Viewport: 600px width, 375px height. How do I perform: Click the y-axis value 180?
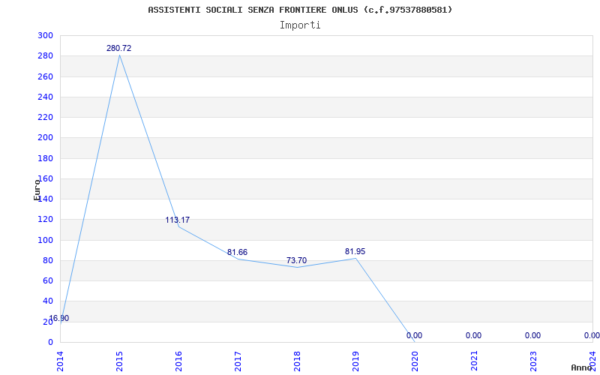click(x=45, y=158)
